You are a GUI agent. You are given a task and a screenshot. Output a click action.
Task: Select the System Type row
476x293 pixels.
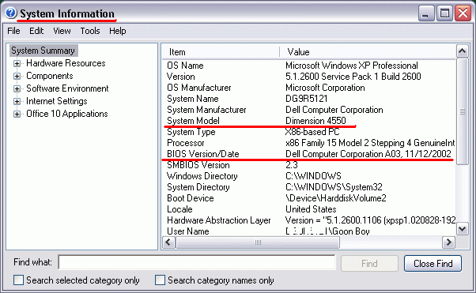tap(309, 132)
